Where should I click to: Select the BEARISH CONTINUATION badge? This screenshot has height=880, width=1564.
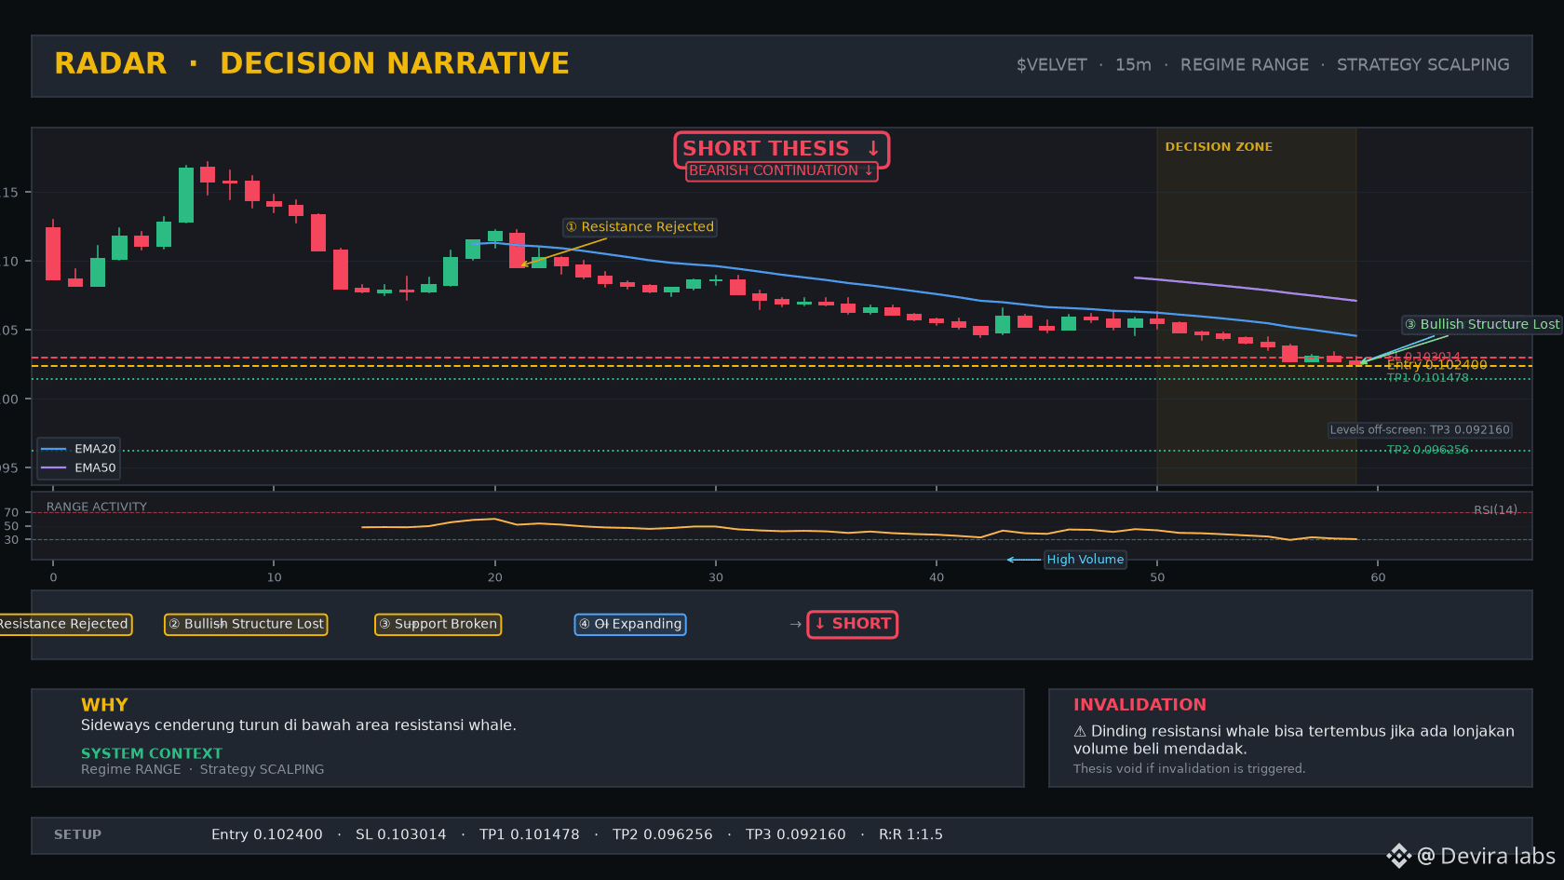(x=781, y=170)
